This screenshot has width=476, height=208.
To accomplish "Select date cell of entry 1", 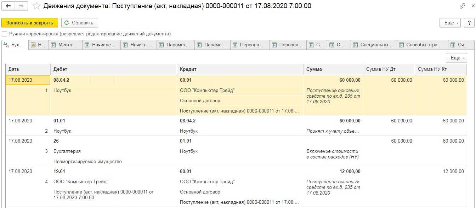I will (28, 80).
